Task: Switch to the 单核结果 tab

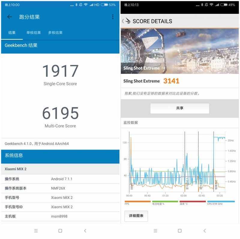Action: click(34, 33)
